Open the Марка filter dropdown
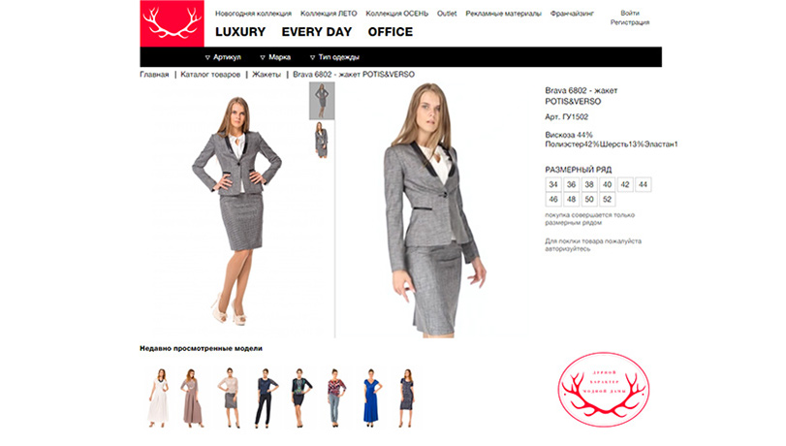Screen dimensions: 786x446 [x=275, y=57]
